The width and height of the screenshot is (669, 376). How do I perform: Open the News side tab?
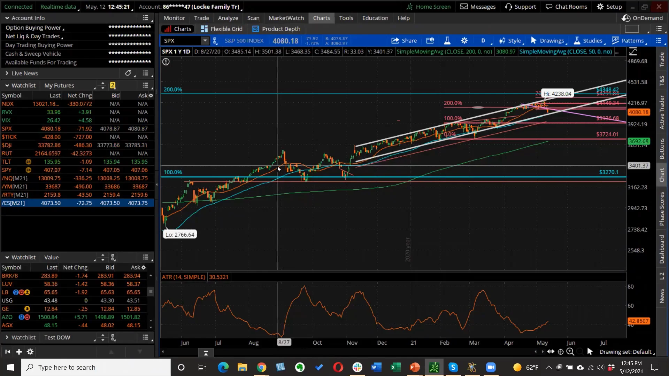662,296
